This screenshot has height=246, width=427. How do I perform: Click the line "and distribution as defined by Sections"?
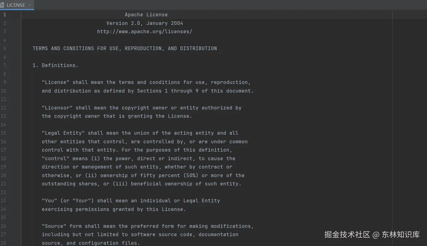(148, 91)
